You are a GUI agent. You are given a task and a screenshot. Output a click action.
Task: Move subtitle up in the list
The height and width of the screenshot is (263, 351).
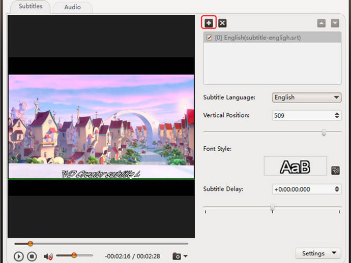pos(321,23)
